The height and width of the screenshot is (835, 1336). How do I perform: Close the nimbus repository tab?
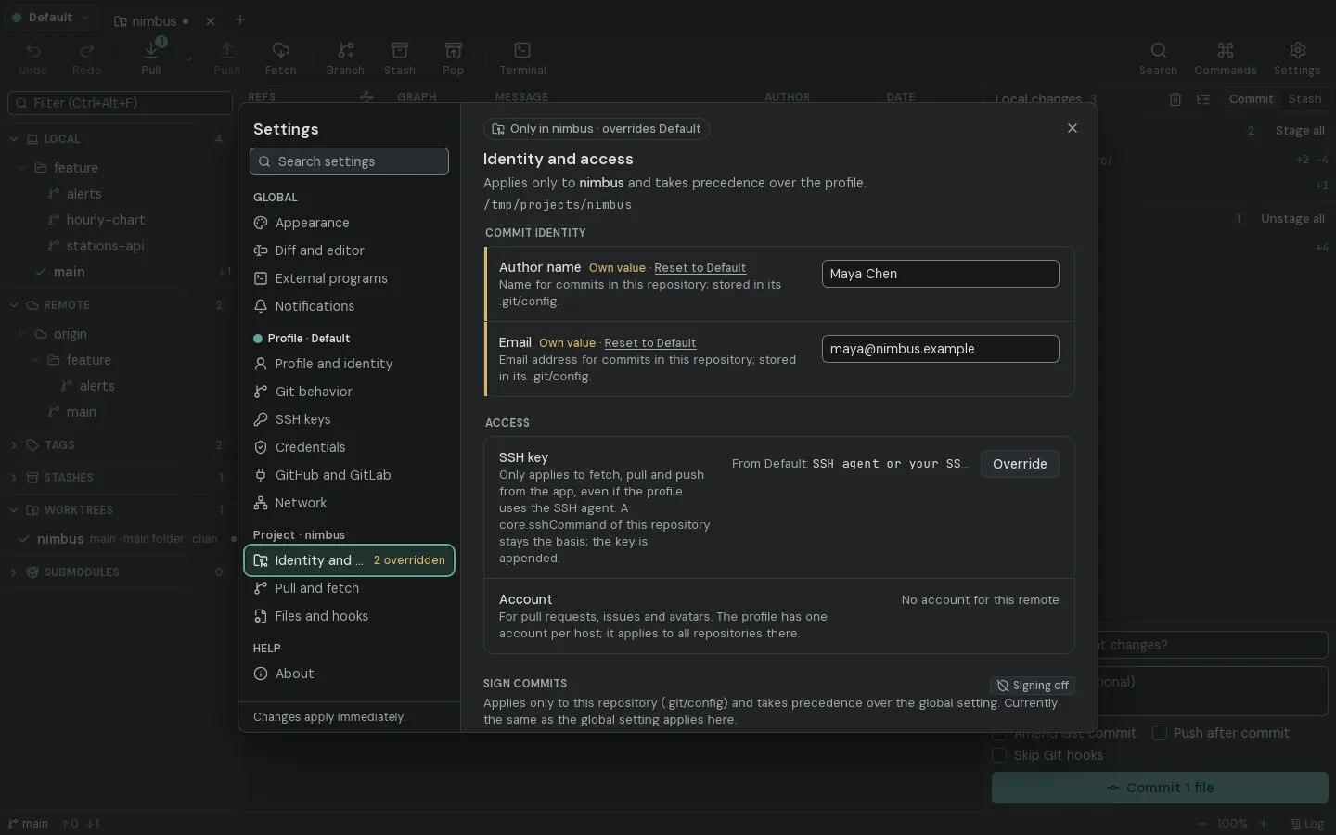pos(211,20)
